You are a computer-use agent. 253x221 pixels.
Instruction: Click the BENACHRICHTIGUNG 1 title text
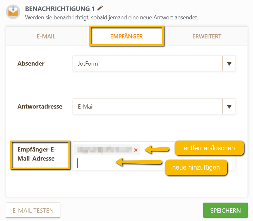[60, 9]
